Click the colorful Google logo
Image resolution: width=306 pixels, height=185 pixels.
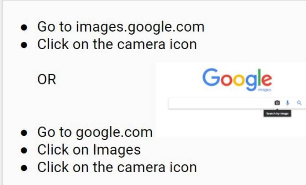click(x=237, y=80)
